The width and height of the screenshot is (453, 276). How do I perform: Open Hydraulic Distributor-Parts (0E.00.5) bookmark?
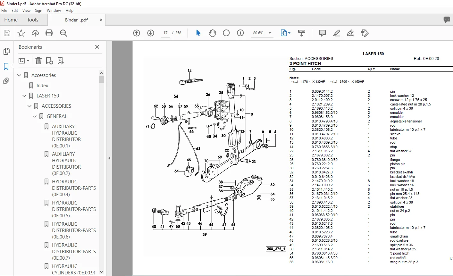pyautogui.click(x=74, y=209)
